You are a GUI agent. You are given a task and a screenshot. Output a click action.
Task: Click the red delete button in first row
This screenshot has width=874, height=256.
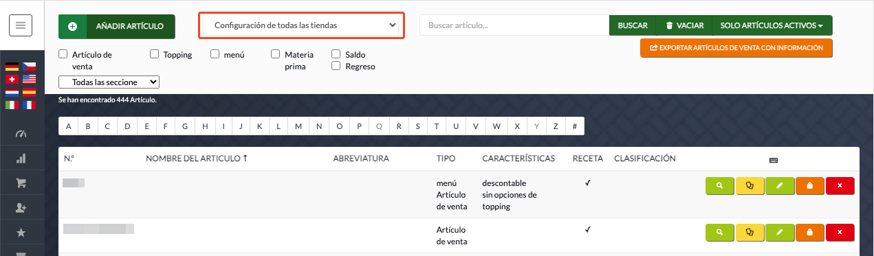pos(840,185)
